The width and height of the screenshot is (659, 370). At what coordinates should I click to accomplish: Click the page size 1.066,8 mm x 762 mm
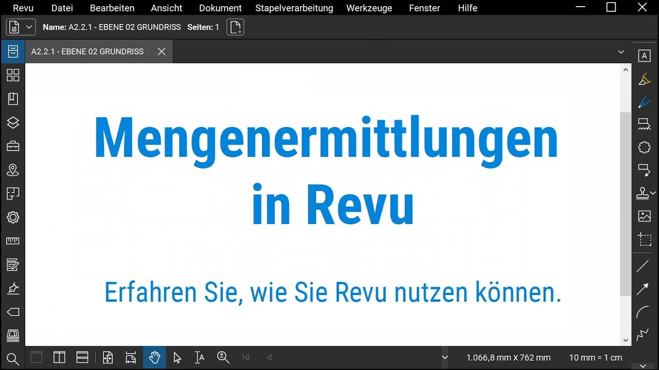tap(508, 358)
